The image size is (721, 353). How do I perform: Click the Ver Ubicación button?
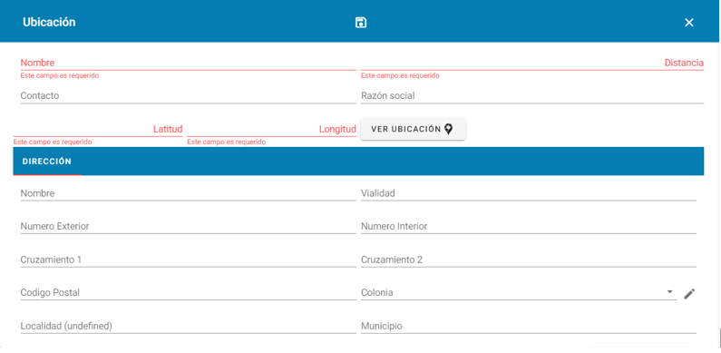point(413,129)
